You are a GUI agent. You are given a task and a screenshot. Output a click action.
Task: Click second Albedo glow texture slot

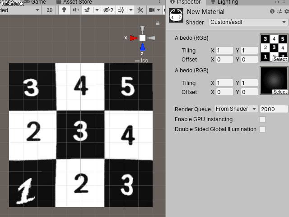coord(274,80)
